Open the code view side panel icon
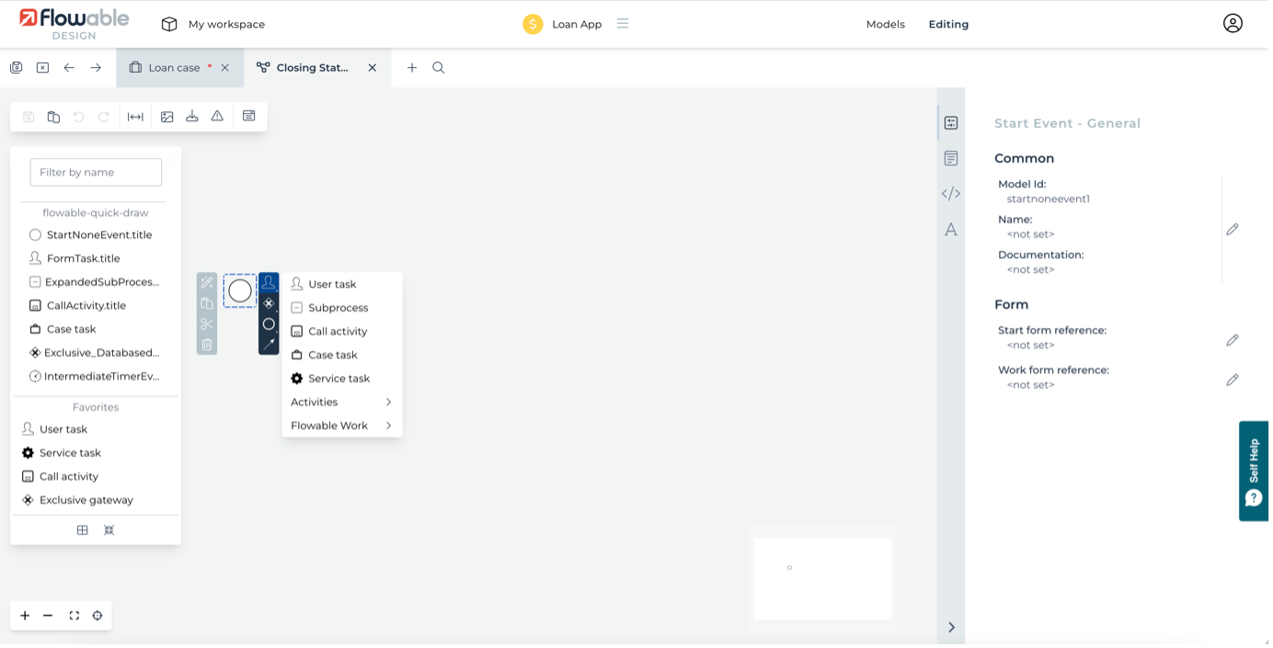This screenshot has width=1273, height=648. tap(951, 194)
